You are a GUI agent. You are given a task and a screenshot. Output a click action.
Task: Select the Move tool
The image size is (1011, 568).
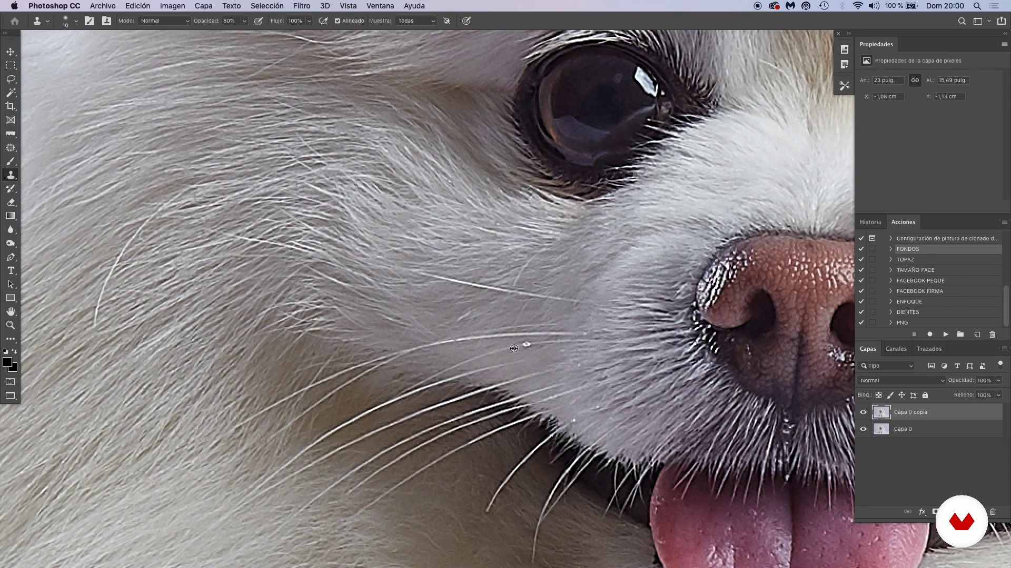(x=11, y=52)
